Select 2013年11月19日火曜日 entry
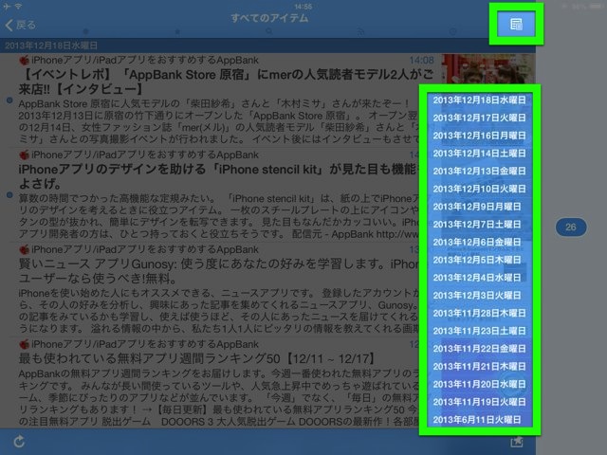This screenshot has width=607, height=455. [x=479, y=402]
